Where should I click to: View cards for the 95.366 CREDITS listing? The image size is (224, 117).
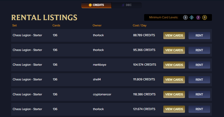pyautogui.click(x=174, y=50)
